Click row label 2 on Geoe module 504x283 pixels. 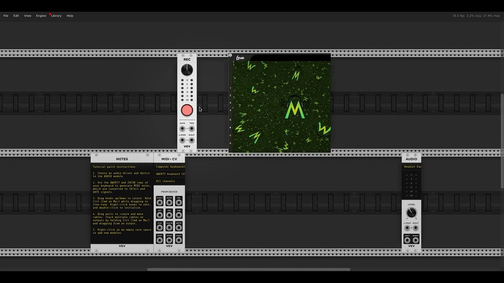point(230,96)
